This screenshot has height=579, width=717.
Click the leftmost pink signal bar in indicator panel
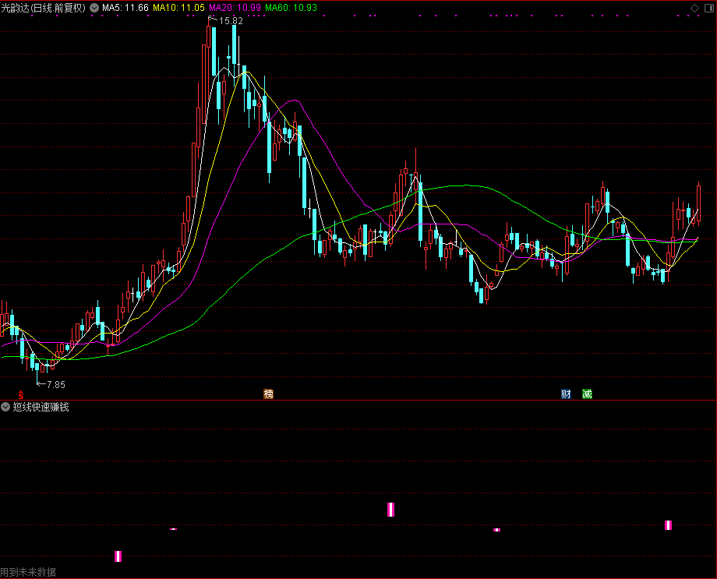(118, 556)
